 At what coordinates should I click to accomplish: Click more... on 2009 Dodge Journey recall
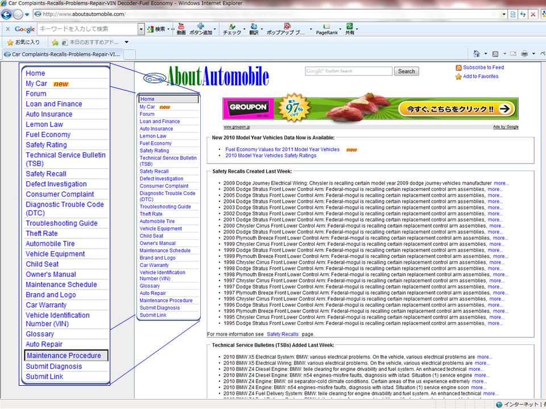tap(502, 183)
